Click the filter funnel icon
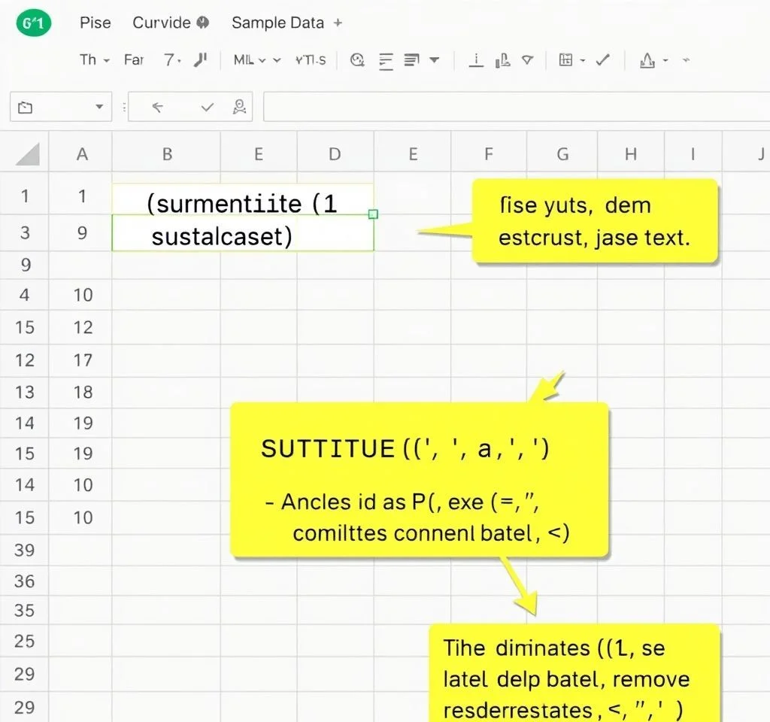770x722 pixels. (x=528, y=60)
